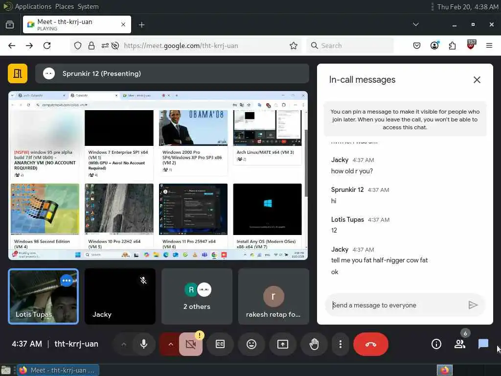Select the Meet - tht-krrj-uan browser tab
This screenshot has height=376, width=501.
(x=77, y=24)
